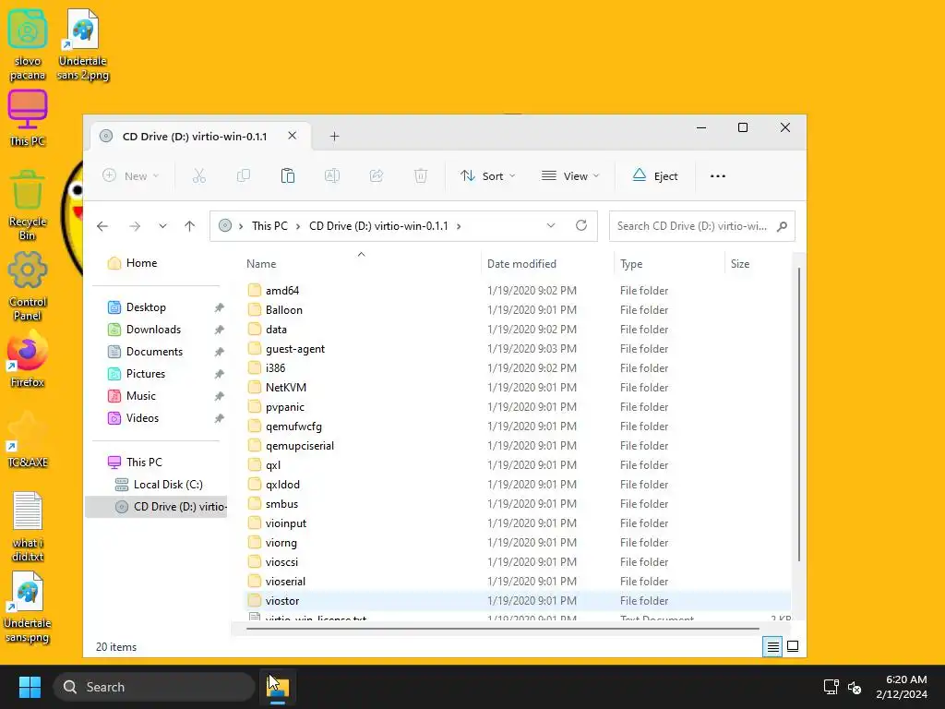Close the CD Drive (D:) tab
The image size is (945, 709).
[x=293, y=136]
